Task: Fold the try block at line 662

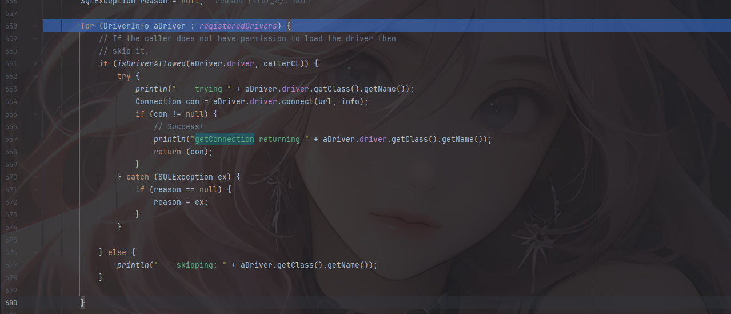Action: pos(35,77)
